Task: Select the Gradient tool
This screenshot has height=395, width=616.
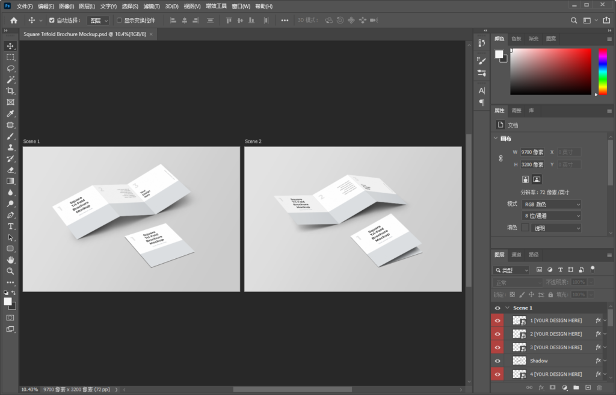Action: 10,181
